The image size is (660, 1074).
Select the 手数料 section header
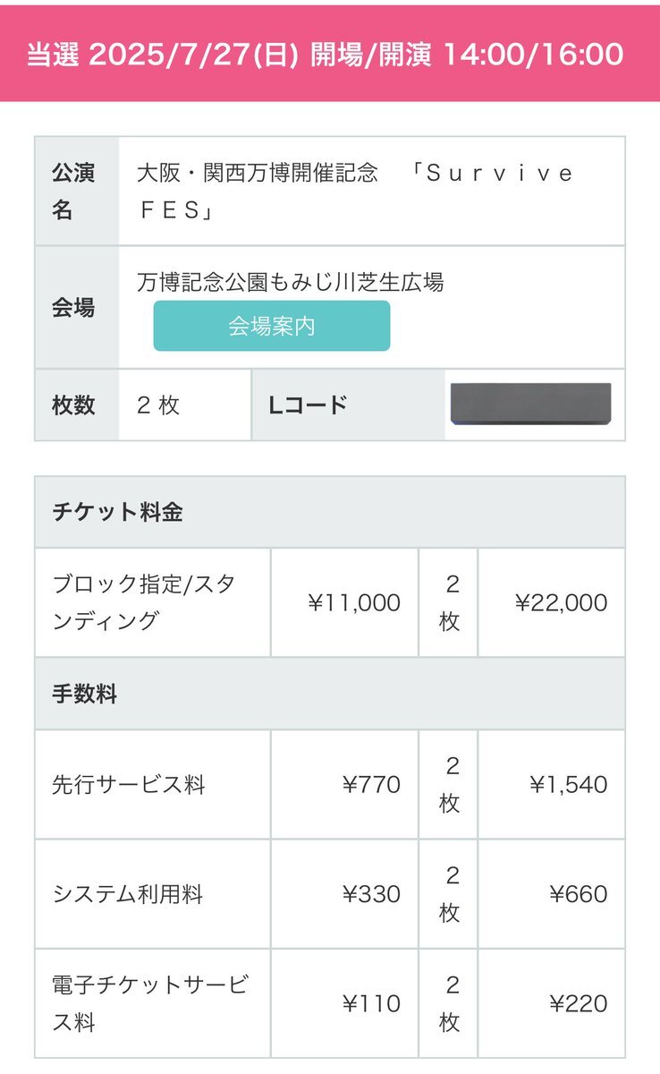pyautogui.click(x=330, y=694)
